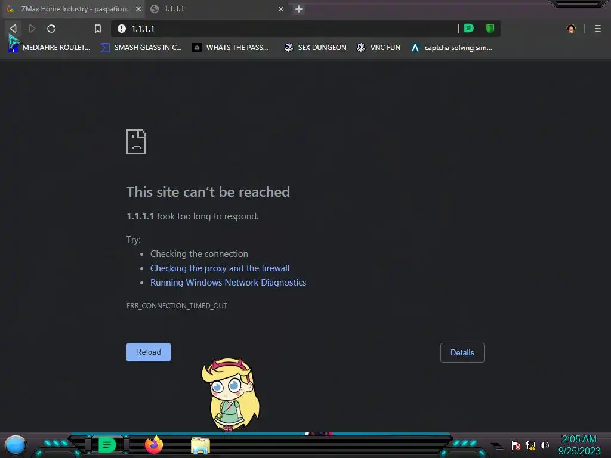The height and width of the screenshot is (458, 611).
Task: Click Checking the proxy and the firewall link
Action: tap(220, 268)
